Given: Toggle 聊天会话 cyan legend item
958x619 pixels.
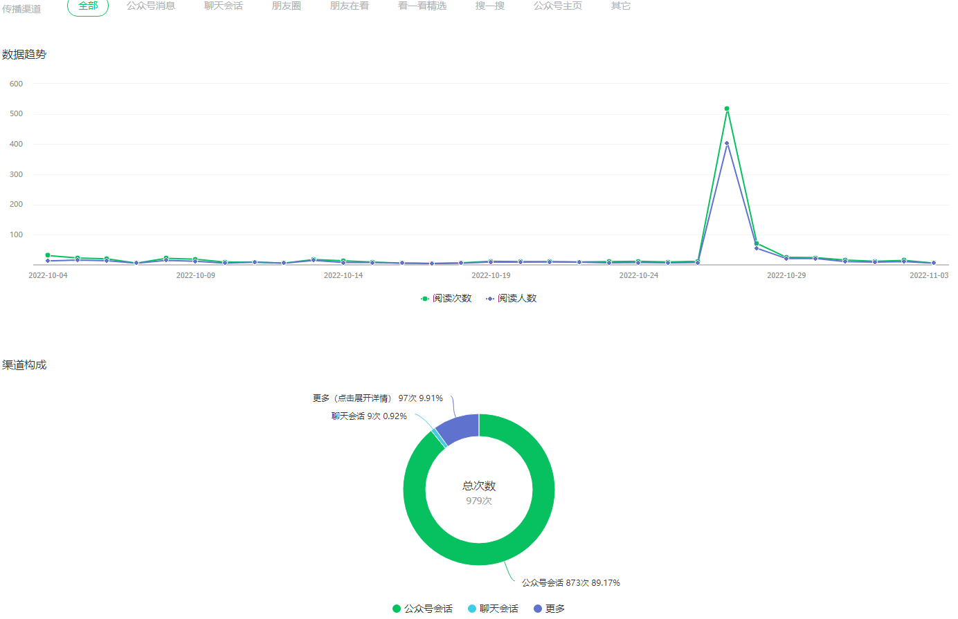Looking at the screenshot, I should 493,609.
